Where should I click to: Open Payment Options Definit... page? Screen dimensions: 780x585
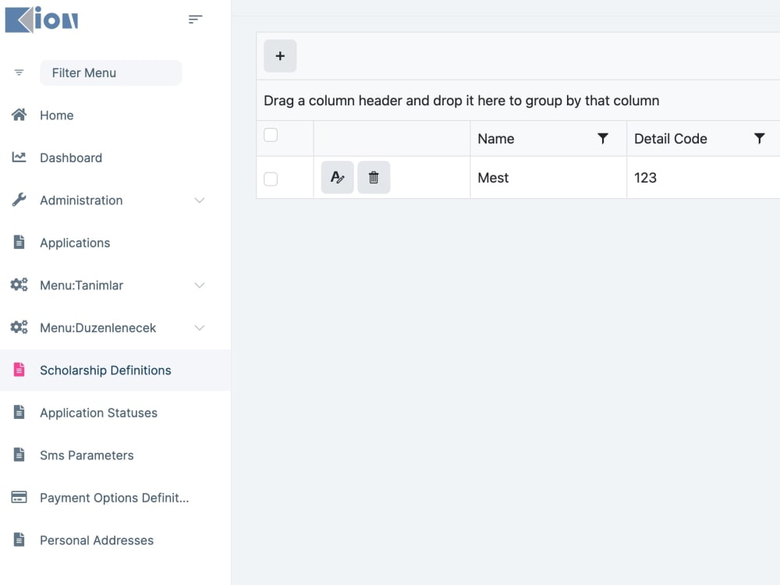115,498
